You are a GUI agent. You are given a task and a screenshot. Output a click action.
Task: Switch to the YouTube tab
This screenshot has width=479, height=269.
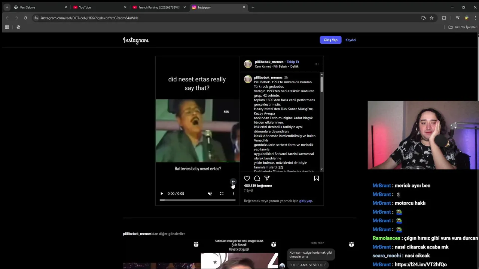[x=99, y=7]
